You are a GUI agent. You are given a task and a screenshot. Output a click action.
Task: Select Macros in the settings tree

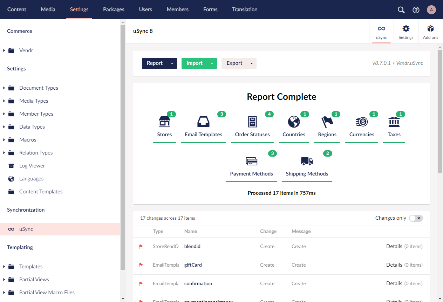[x=28, y=140]
